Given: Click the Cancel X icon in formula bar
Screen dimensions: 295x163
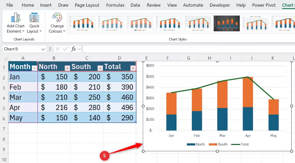Looking at the screenshot, I should [x=58, y=49].
